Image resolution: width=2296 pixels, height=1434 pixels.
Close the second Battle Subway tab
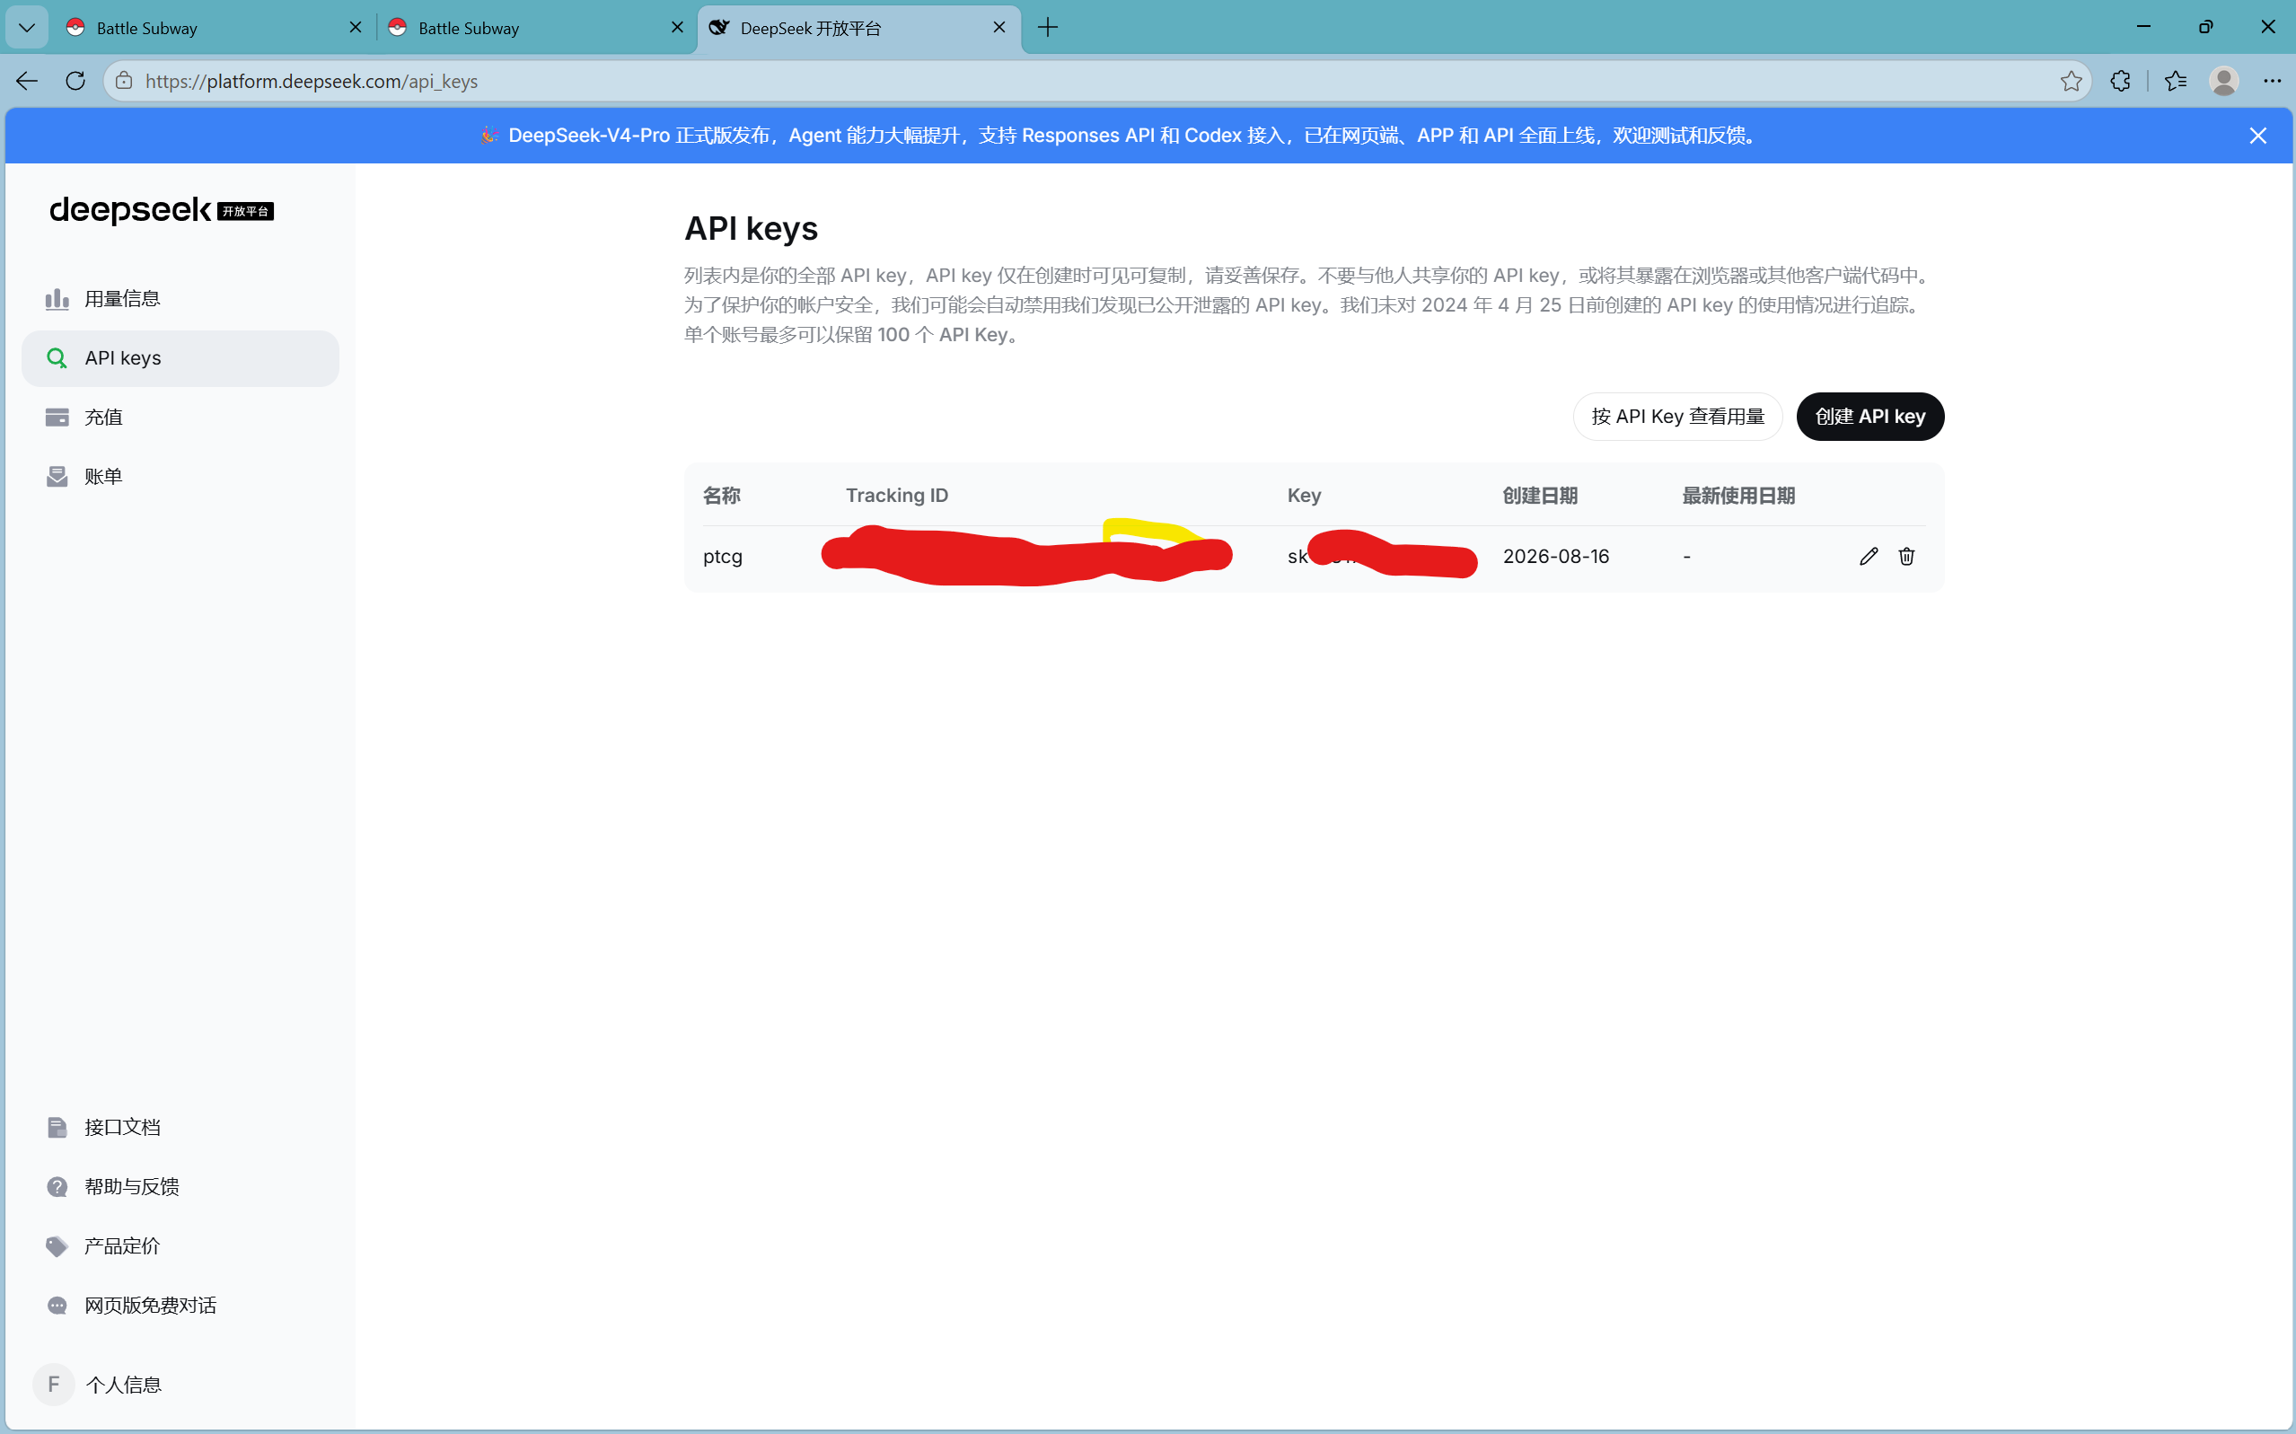pyautogui.click(x=677, y=28)
